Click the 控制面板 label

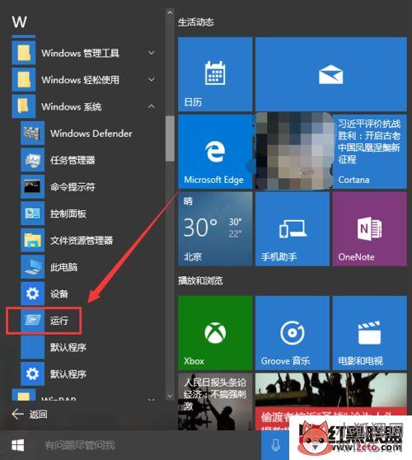coord(68,214)
